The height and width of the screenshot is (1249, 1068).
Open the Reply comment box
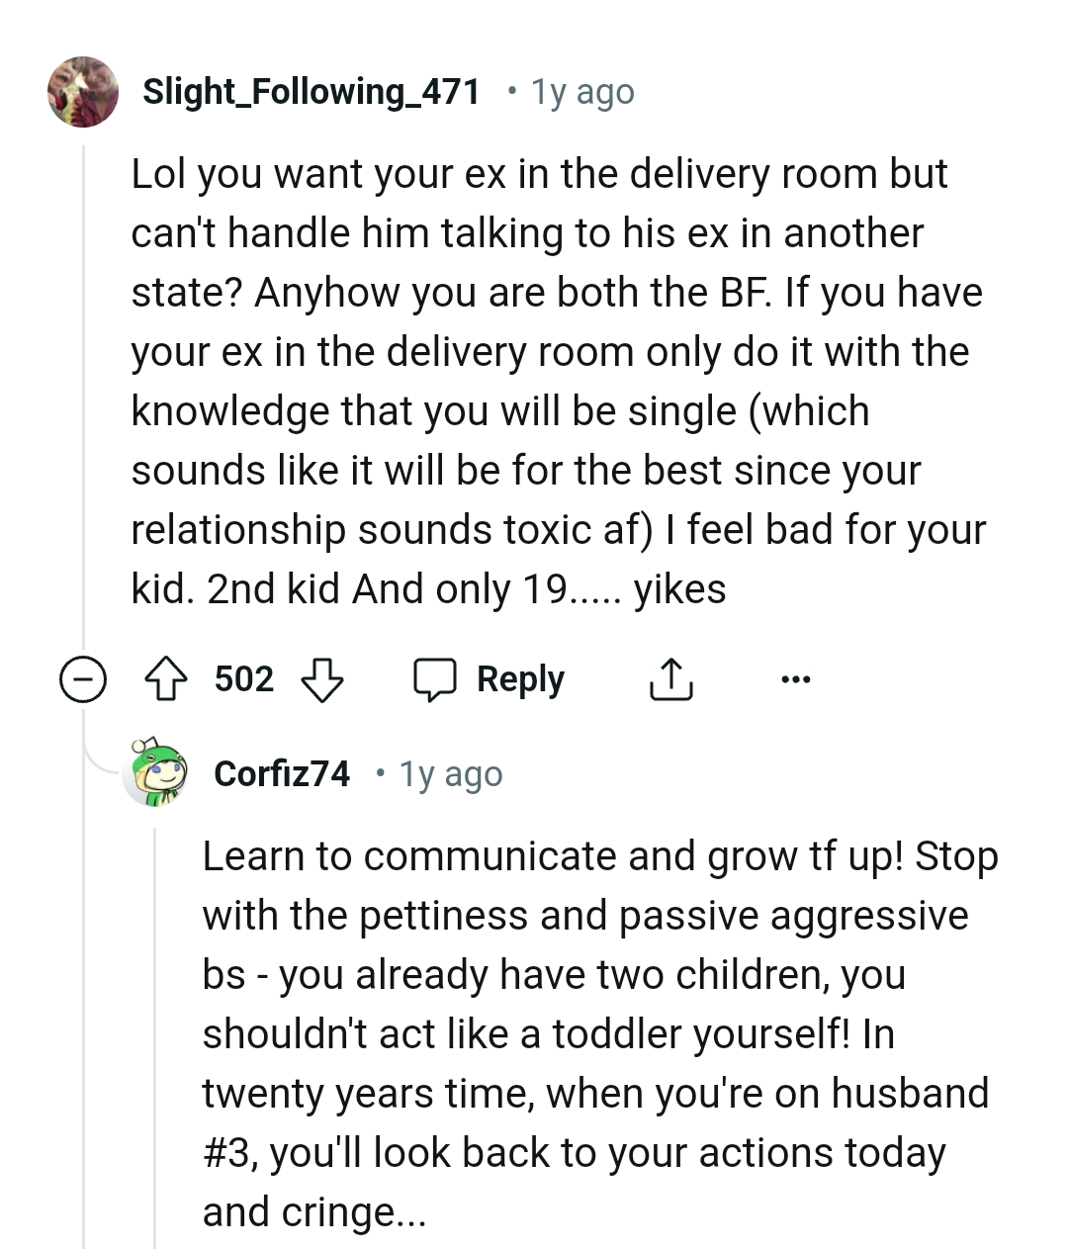(521, 678)
